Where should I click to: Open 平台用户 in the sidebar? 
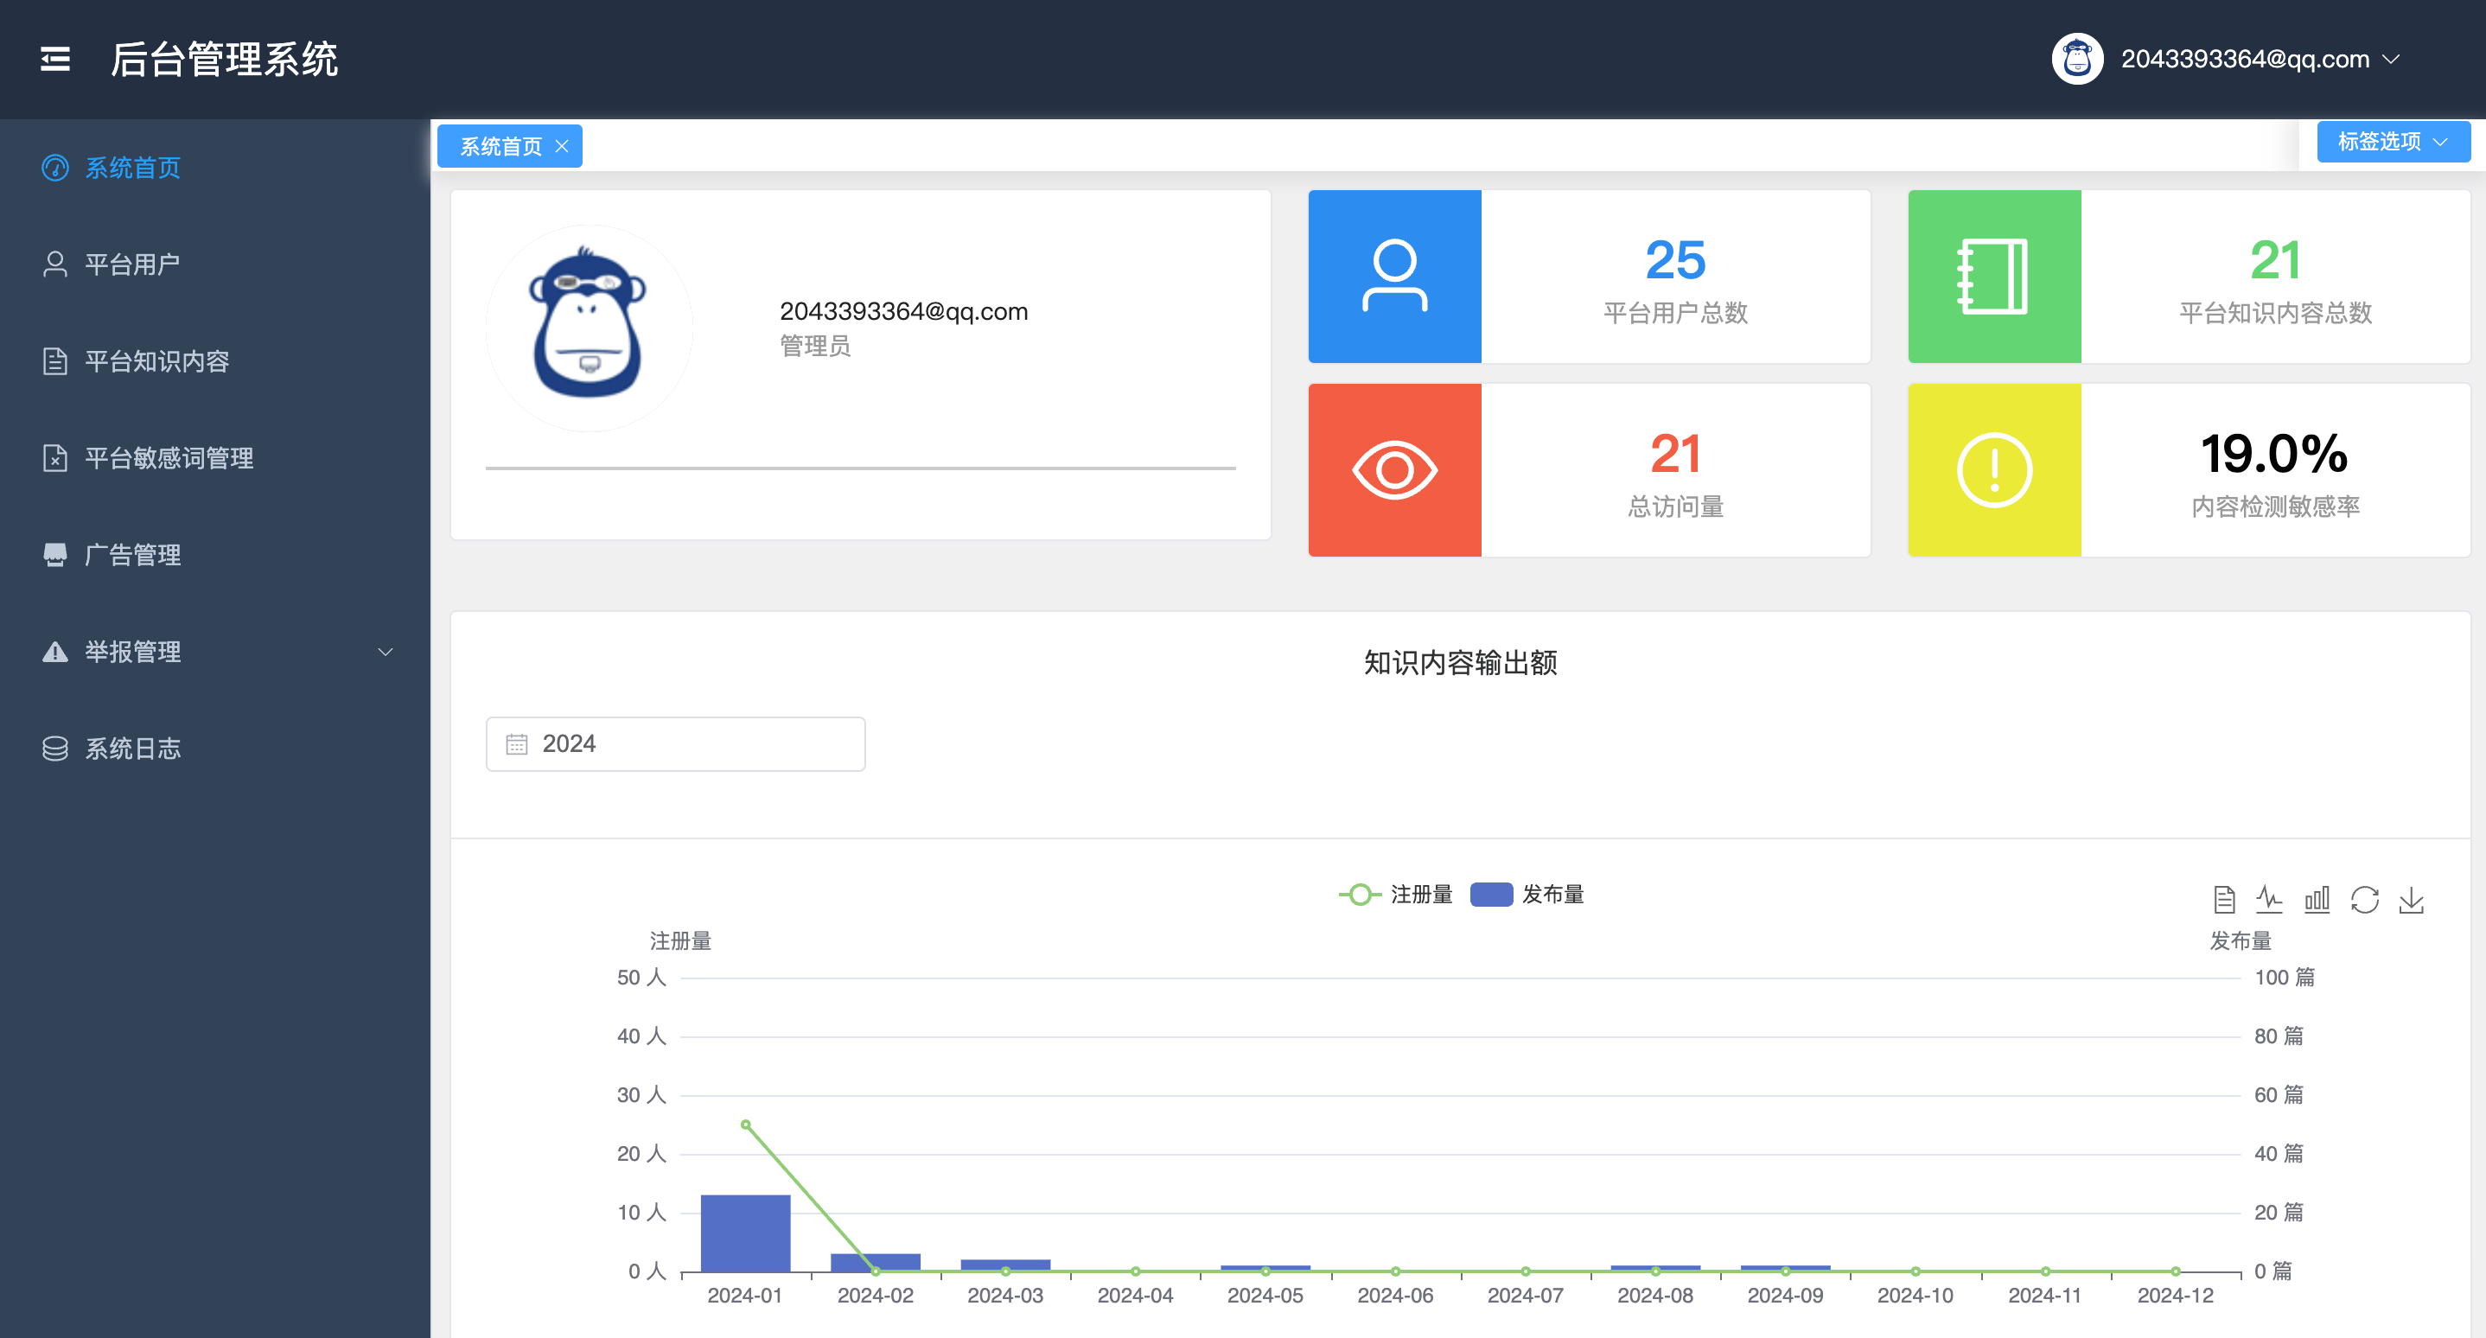coord(132,264)
